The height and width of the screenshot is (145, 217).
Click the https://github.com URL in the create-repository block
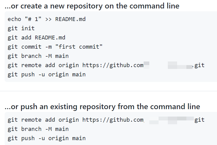113,65
